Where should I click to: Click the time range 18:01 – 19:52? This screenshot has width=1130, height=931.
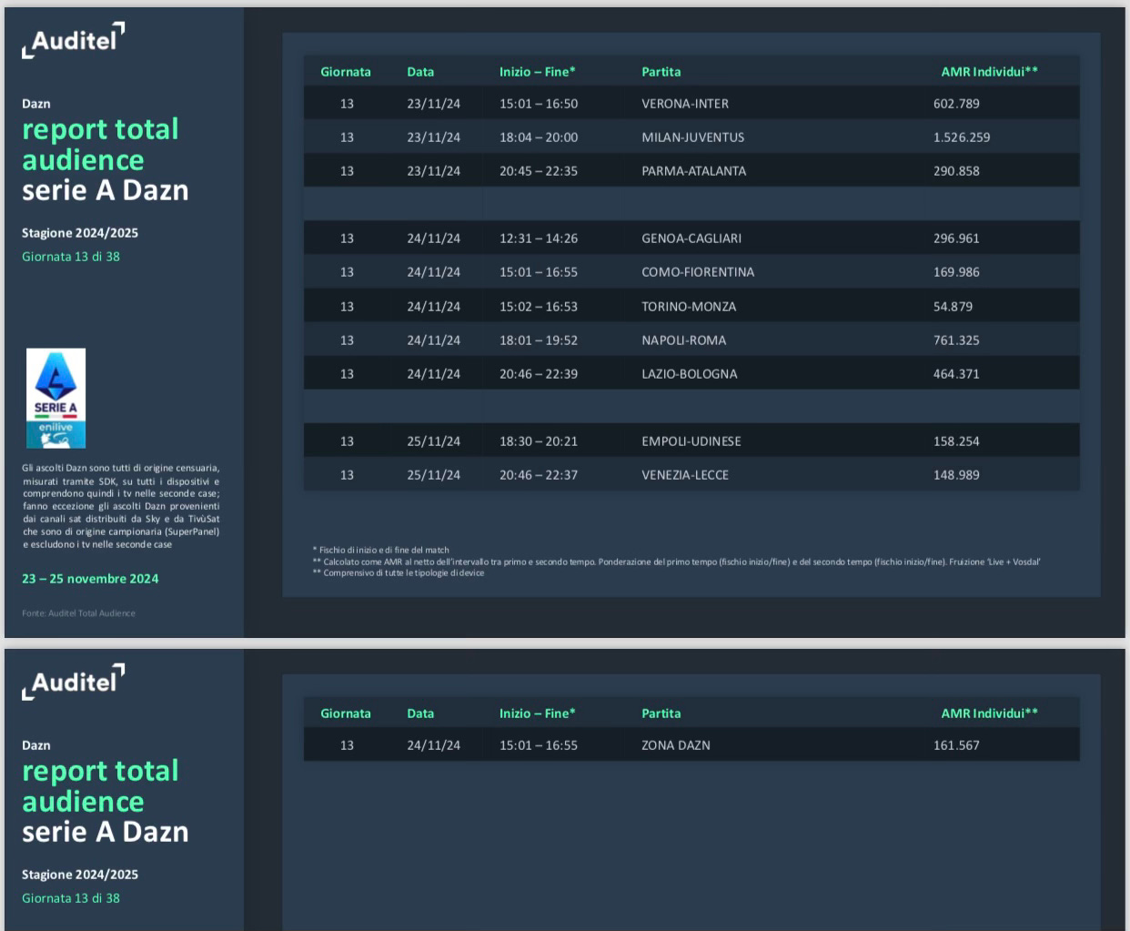click(539, 340)
